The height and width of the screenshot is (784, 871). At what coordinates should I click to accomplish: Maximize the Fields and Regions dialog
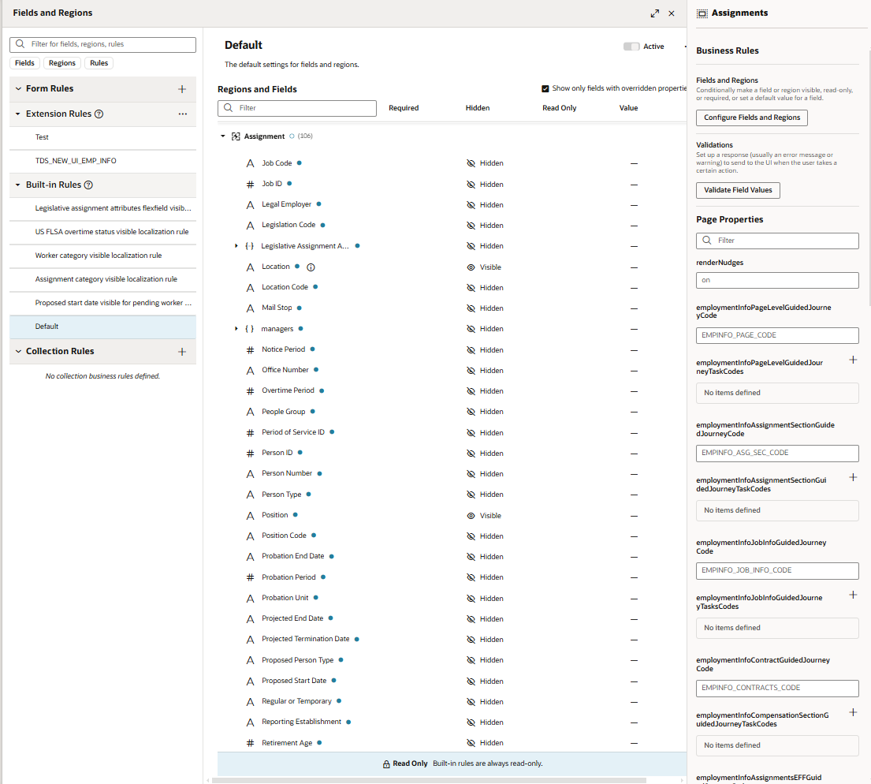tap(654, 13)
